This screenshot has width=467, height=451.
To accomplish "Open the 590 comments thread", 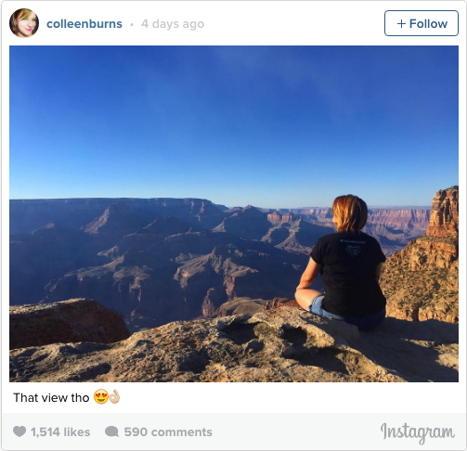I will pyautogui.click(x=168, y=432).
